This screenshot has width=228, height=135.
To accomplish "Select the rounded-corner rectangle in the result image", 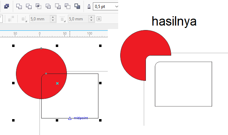I will pos(184,84).
